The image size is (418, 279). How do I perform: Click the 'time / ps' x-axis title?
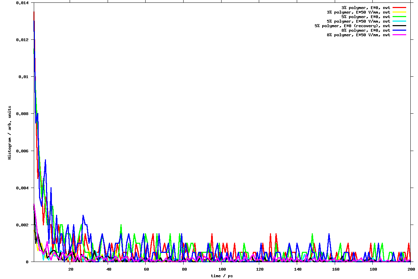222,276
